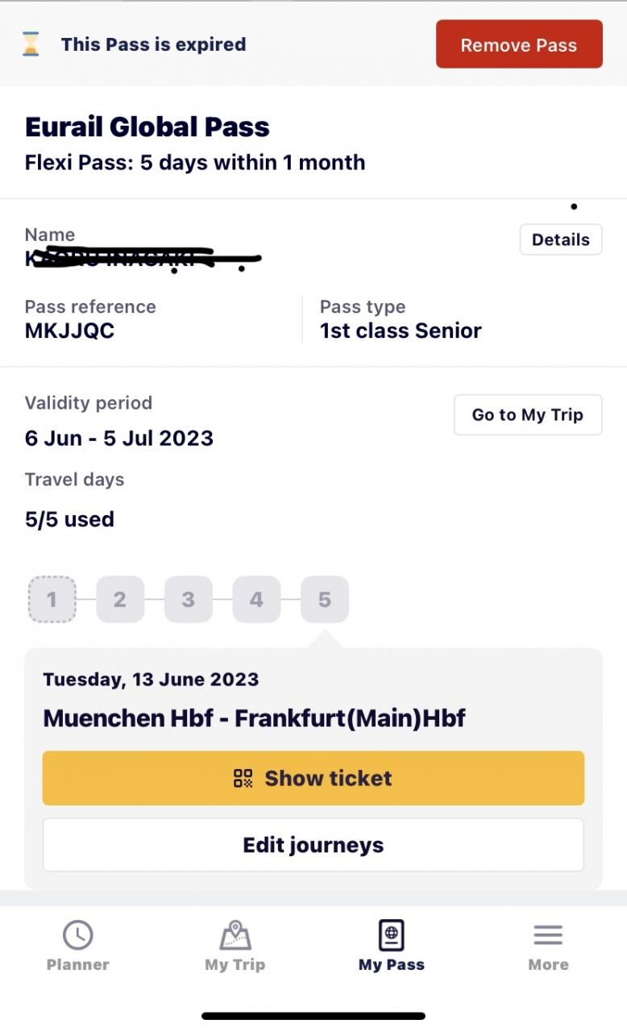Tap the iOS home indicator bar
Screen dimensions: 627x1032
313,1016
